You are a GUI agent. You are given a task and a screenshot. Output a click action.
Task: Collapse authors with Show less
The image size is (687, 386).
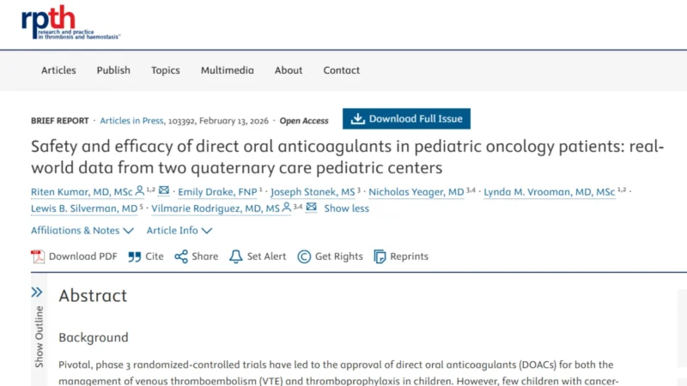(347, 208)
